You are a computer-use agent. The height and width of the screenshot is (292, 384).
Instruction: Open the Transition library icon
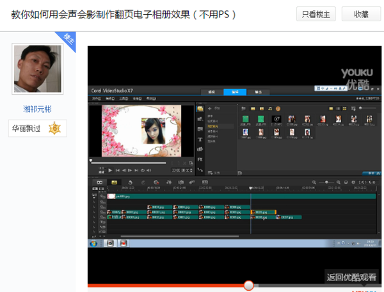200,129
